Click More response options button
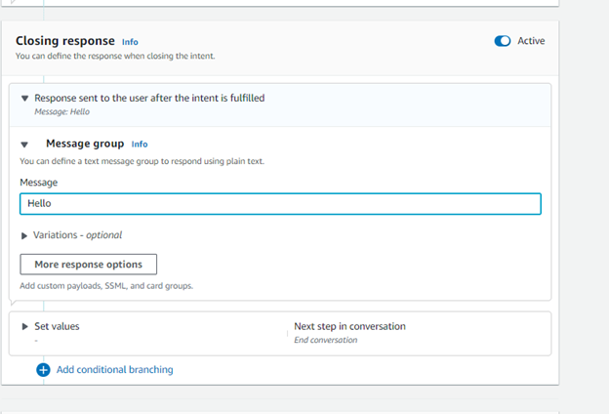This screenshot has height=414, width=609. coord(89,265)
